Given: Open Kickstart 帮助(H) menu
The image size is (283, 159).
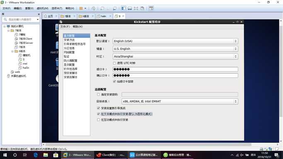Looking at the screenshot, I should tap(77, 26).
